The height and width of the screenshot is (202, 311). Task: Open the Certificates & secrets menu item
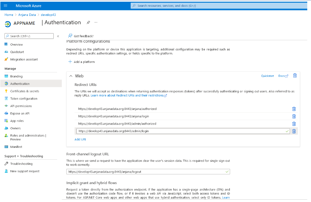pos(24,91)
